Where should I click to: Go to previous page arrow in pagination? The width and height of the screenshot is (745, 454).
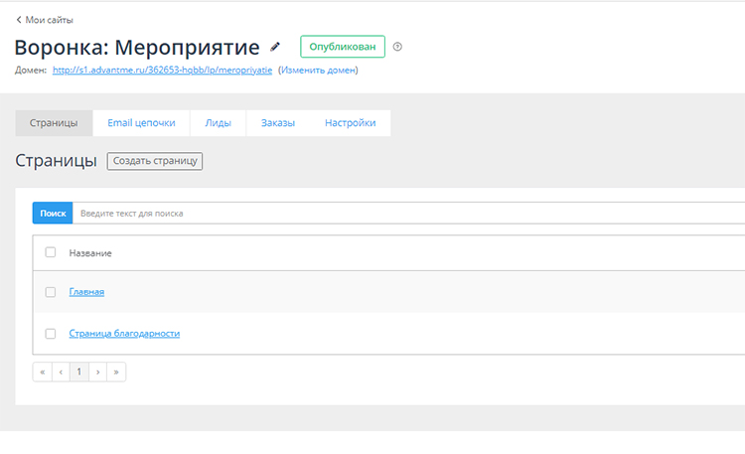(61, 372)
